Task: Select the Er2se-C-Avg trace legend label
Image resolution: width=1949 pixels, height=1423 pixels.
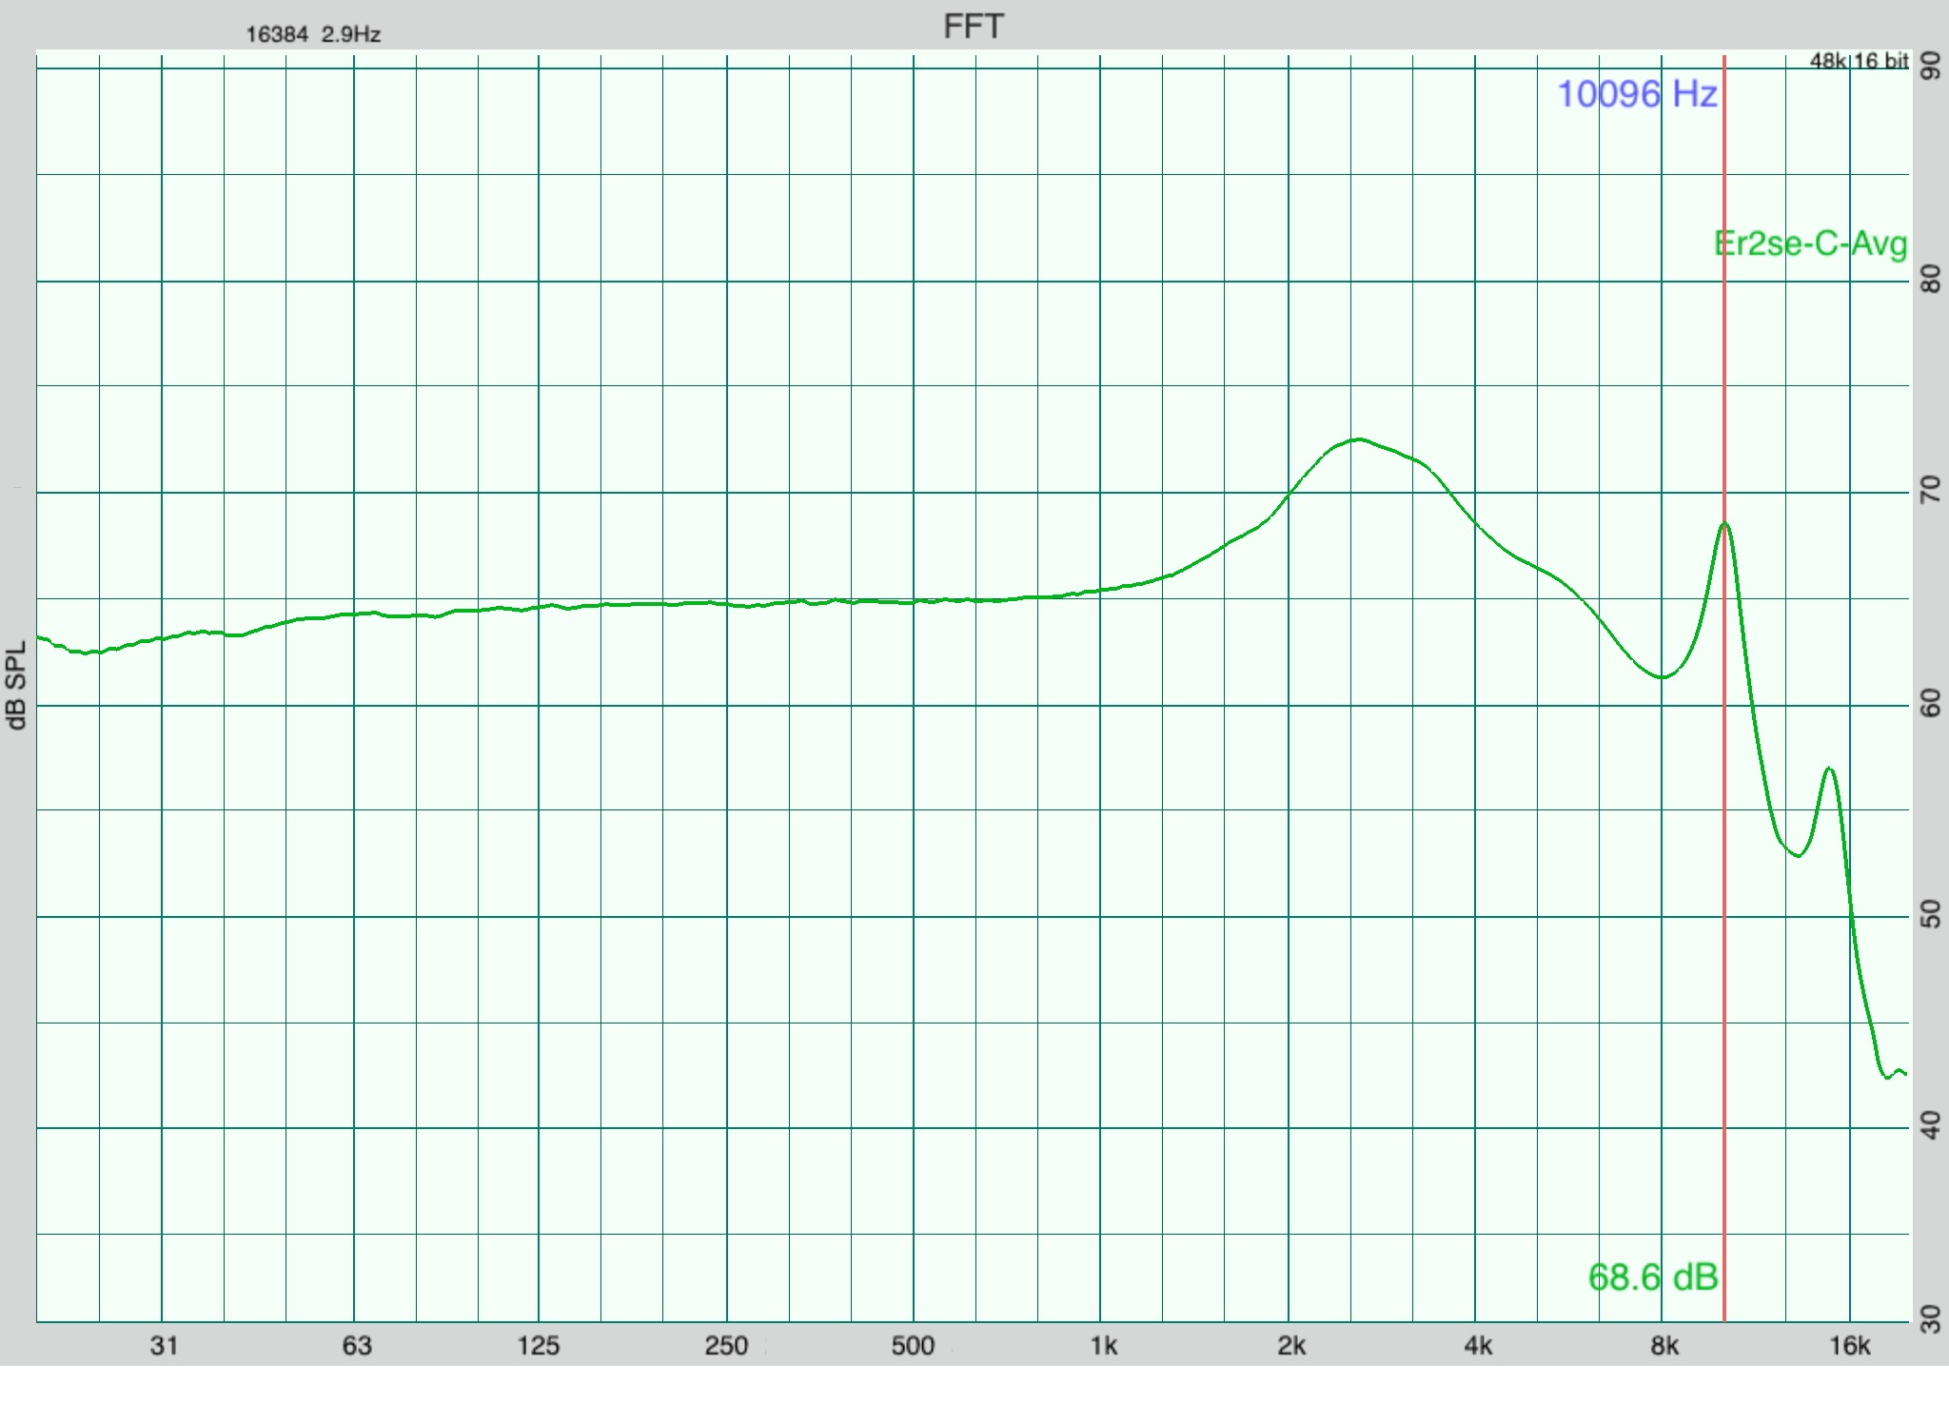Action: pyautogui.click(x=1810, y=244)
